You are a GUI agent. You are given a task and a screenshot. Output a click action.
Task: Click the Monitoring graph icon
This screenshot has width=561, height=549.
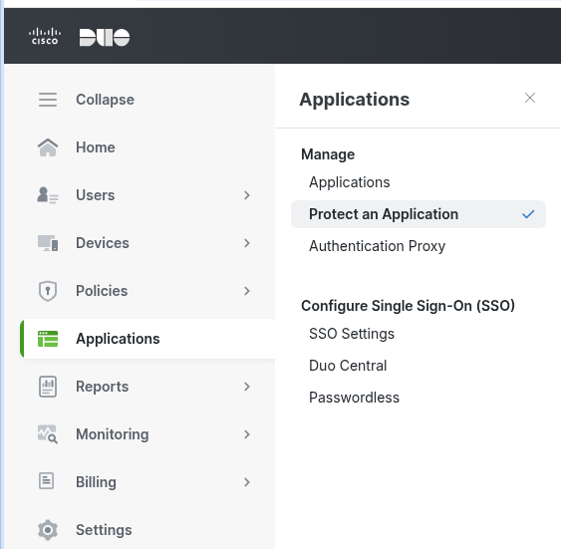[x=48, y=434]
